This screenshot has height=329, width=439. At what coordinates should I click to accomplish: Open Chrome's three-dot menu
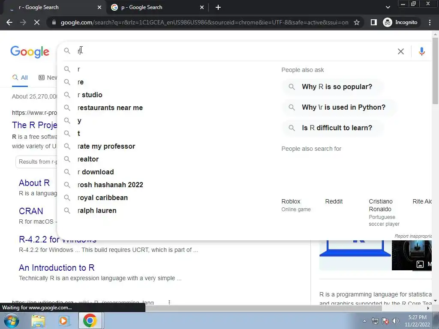pyautogui.click(x=430, y=22)
